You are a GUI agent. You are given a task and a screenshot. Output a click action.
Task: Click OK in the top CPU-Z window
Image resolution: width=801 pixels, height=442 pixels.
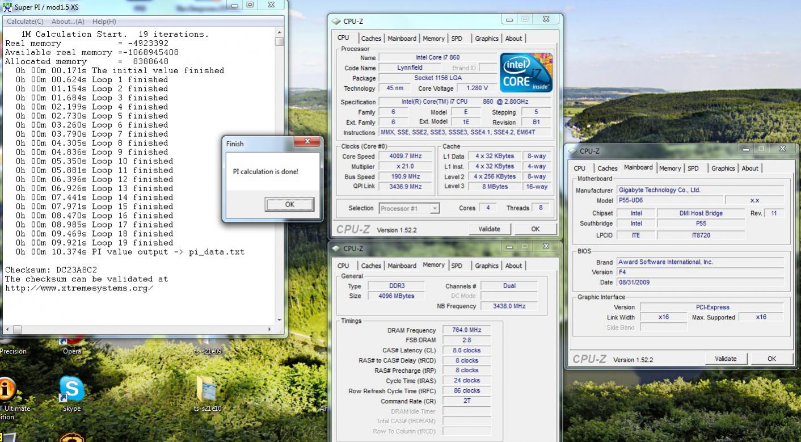535,229
